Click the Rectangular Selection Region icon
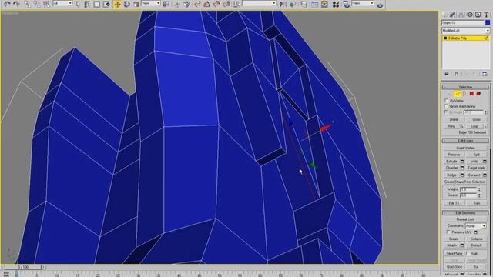 click(x=97, y=4)
